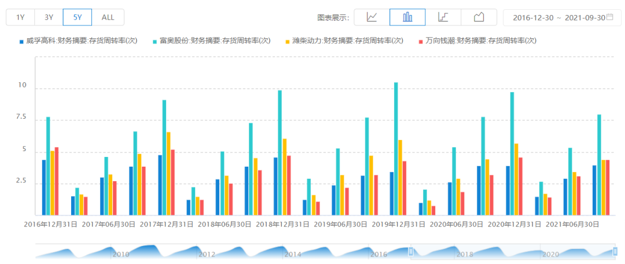Choose the step line chart icon
The height and width of the screenshot is (264, 625).
coord(443,17)
